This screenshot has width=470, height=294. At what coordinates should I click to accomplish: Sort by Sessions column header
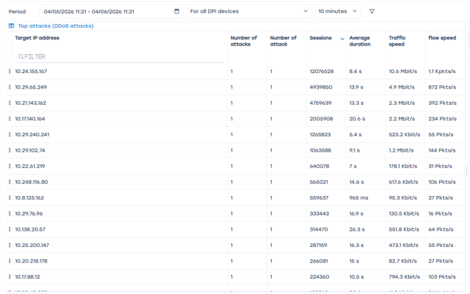point(320,38)
